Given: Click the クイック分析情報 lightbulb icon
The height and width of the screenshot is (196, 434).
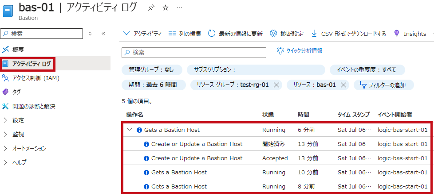Looking at the screenshot, I should pos(280,50).
